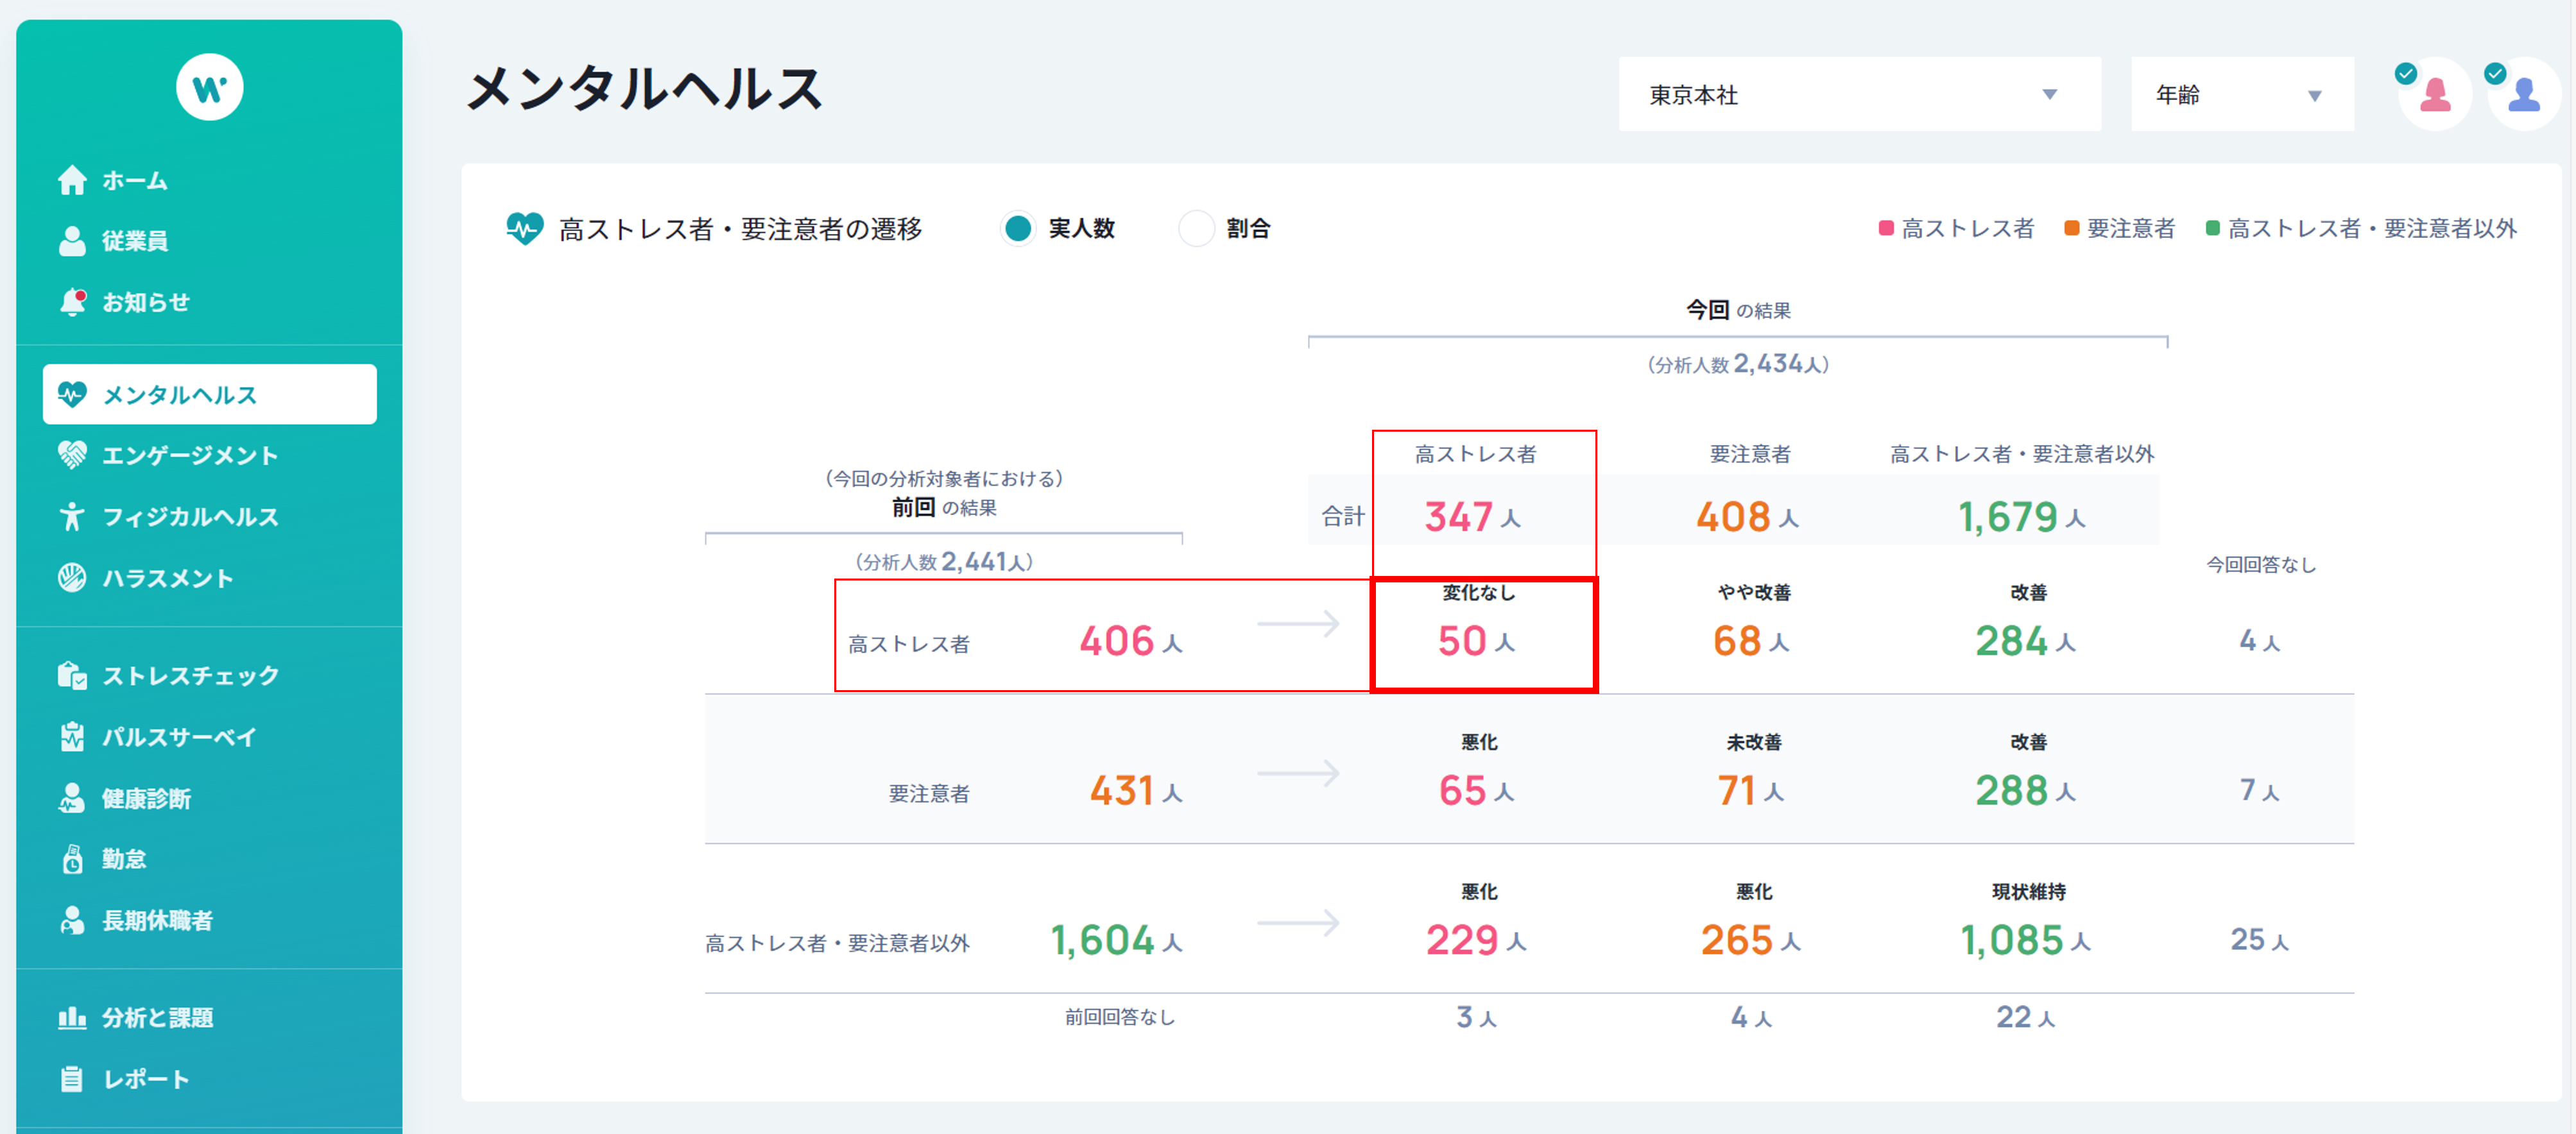Click the 現状維持 1,085人 value
The image size is (2576, 1134).
(x=2026, y=939)
